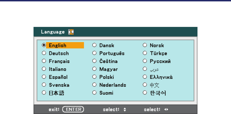Viewport: 231px width, 114px height.
Task: Choose the Português radio button
Action: [x=94, y=53]
